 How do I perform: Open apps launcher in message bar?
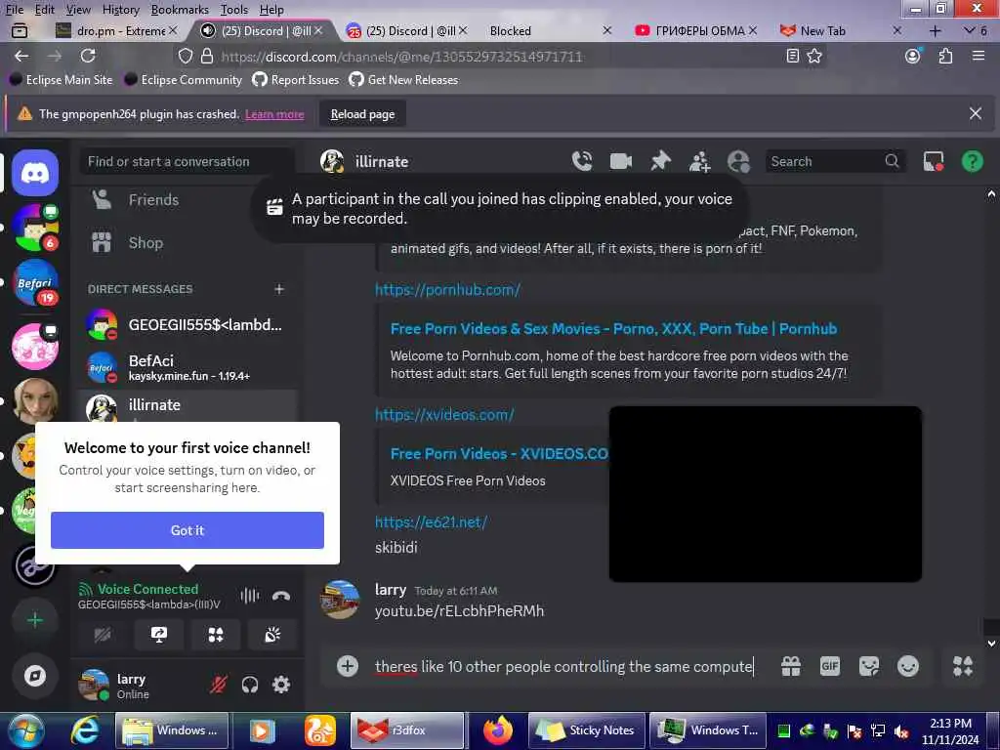(962, 666)
